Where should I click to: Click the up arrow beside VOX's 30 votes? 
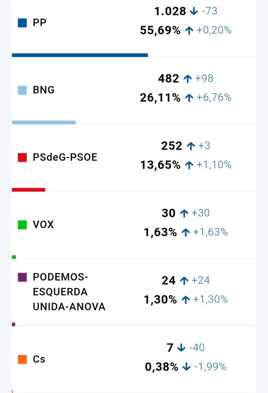click(184, 213)
